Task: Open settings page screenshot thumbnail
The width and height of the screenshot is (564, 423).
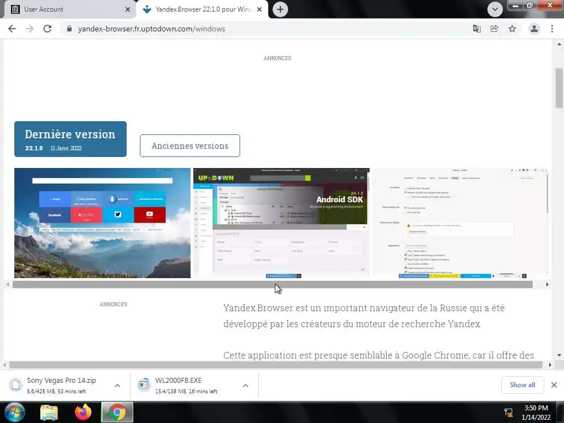Action: click(460, 223)
